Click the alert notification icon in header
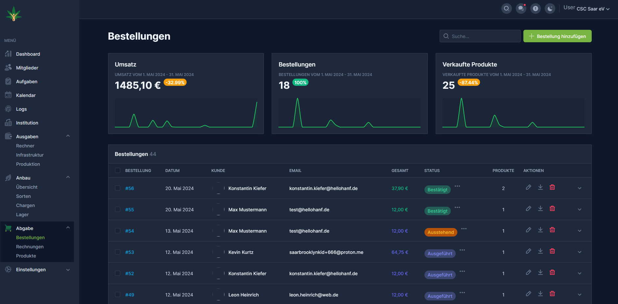Image resolution: width=618 pixels, height=304 pixels. [x=535, y=9]
